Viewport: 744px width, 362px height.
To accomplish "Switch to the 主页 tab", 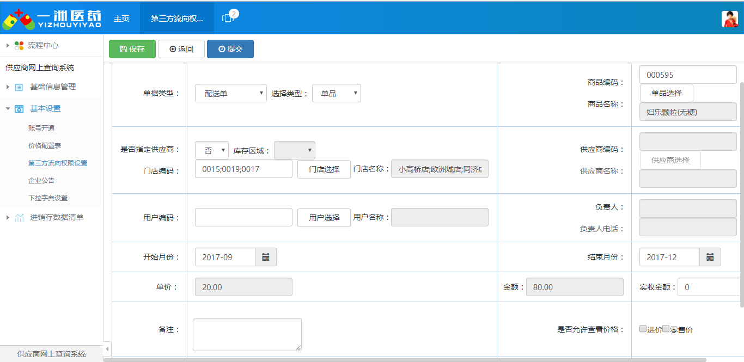I will [x=121, y=17].
